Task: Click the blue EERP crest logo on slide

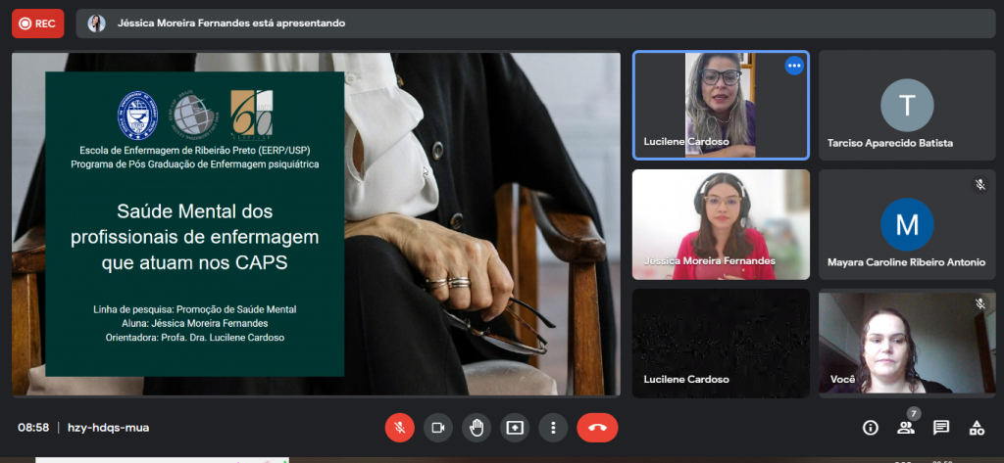Action: (x=137, y=116)
